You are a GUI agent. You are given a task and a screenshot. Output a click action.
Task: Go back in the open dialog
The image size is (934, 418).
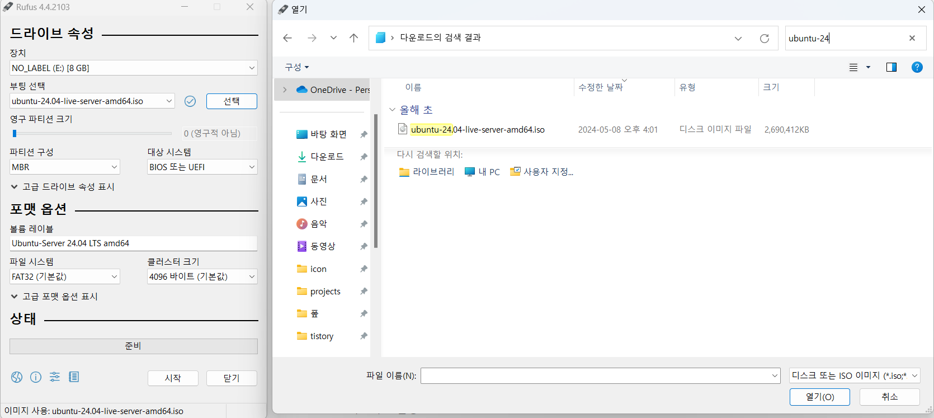pyautogui.click(x=287, y=38)
